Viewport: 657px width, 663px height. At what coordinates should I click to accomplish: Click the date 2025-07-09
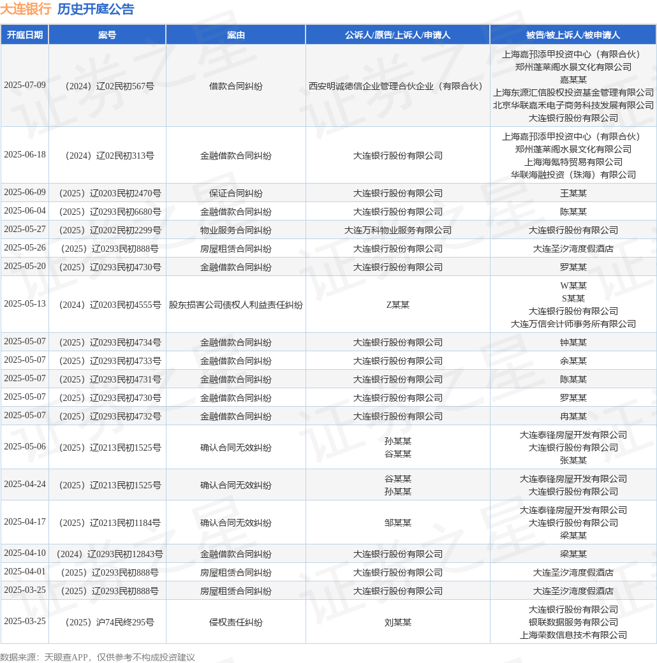[25, 85]
